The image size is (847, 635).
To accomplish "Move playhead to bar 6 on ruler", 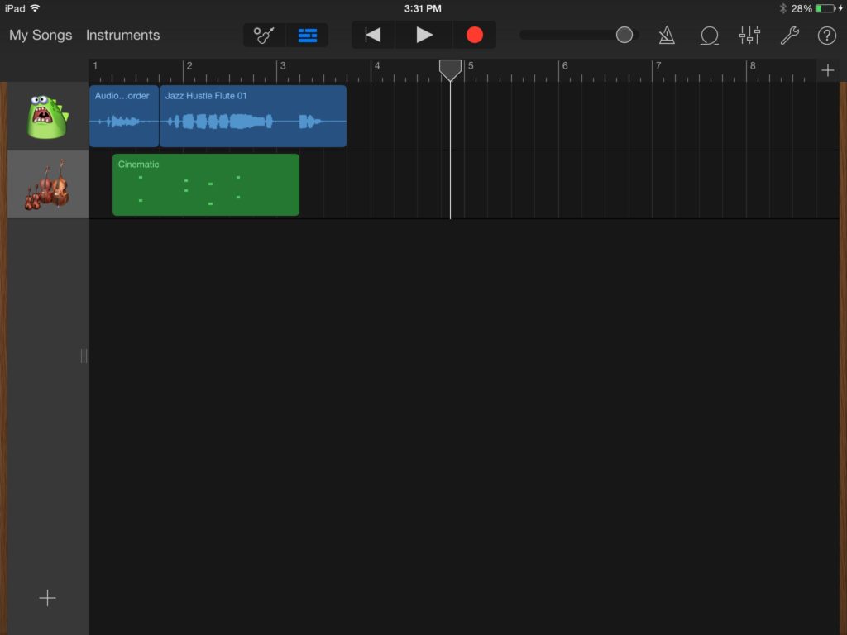I will click(564, 66).
